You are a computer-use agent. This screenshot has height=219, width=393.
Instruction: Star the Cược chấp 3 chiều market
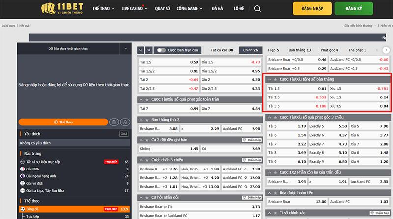[x=147, y=160]
